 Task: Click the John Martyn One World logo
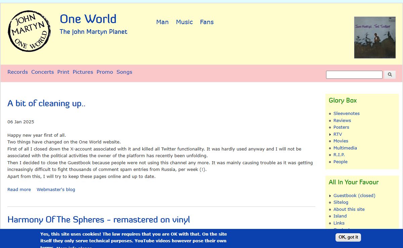tap(29, 31)
